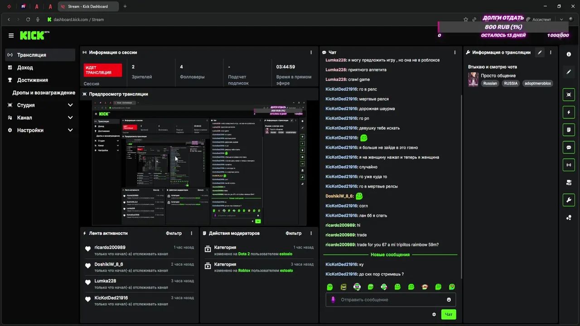Image resolution: width=580 pixels, height=326 pixels.
Task: Toggle the wrench stream info widget in the right sidebar
Action: point(569,200)
